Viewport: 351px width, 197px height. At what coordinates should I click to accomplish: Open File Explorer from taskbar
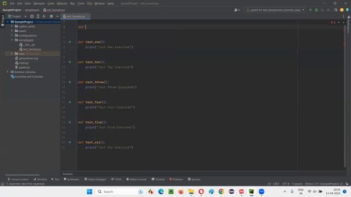point(191,192)
